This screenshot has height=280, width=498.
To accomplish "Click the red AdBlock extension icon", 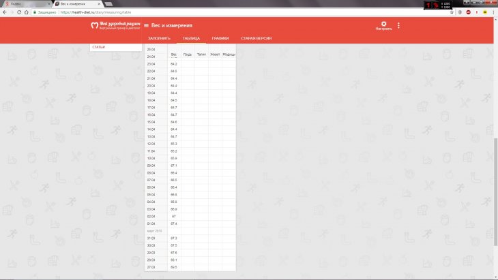I will (468, 12).
